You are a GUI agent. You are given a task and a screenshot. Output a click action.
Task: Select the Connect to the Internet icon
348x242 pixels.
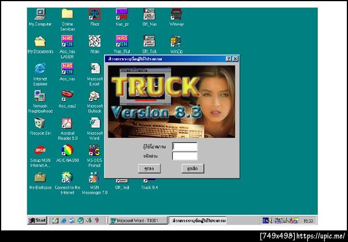[67, 177]
